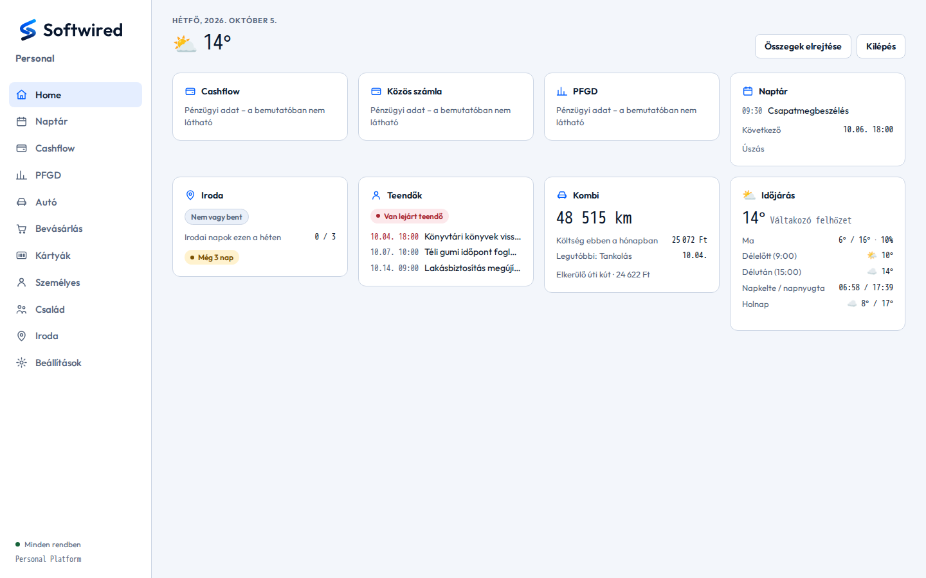Click the Van lejárt teendő badge
Screen dimensions: 926x578
pyautogui.click(x=410, y=216)
